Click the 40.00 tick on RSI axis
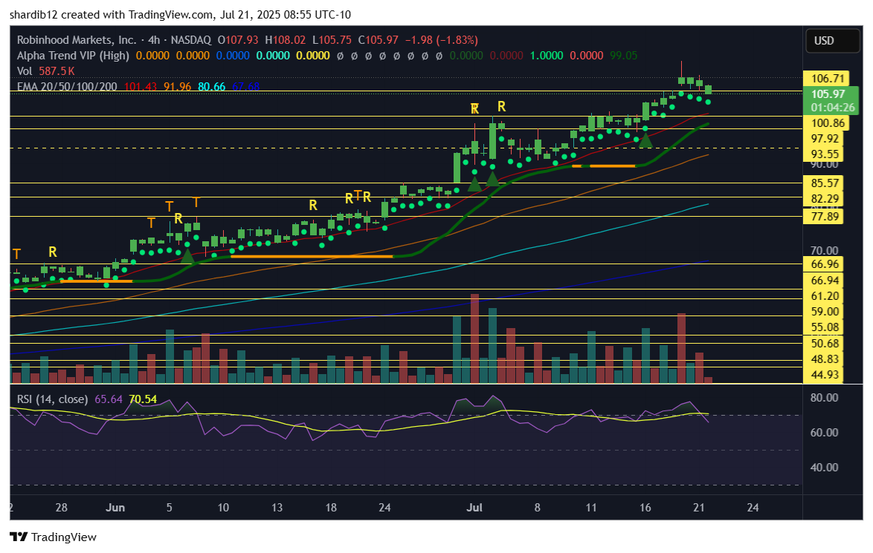Image resolution: width=873 pixels, height=553 pixels. tap(825, 468)
